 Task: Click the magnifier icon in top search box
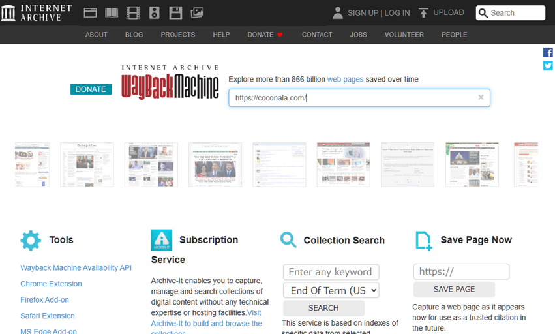483,13
